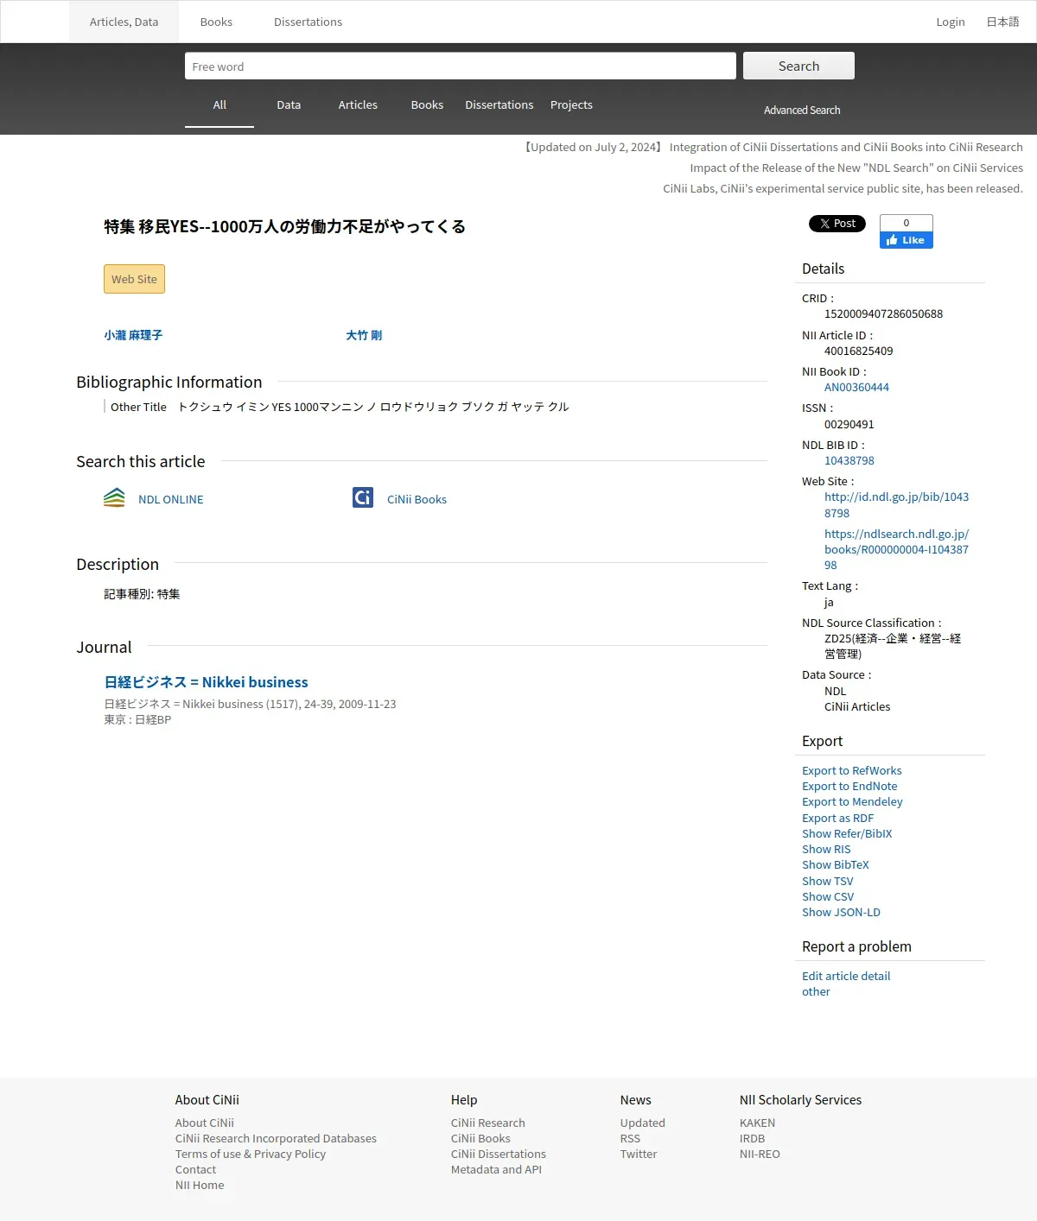Viewport: 1037px width, 1221px height.
Task: Open the NDL ONLINE link
Action: pyautogui.click(x=171, y=499)
